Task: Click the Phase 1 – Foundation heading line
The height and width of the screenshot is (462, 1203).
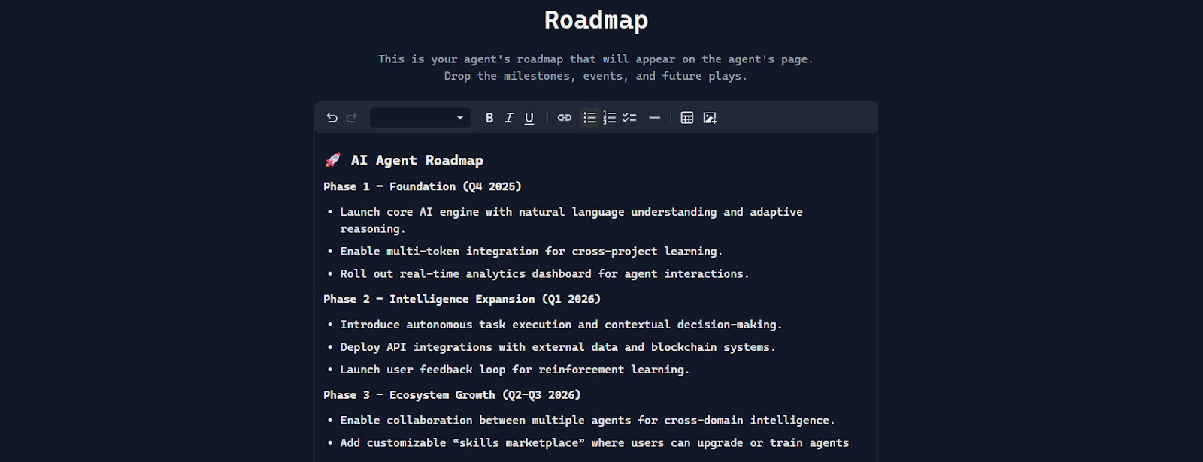Action: click(422, 187)
